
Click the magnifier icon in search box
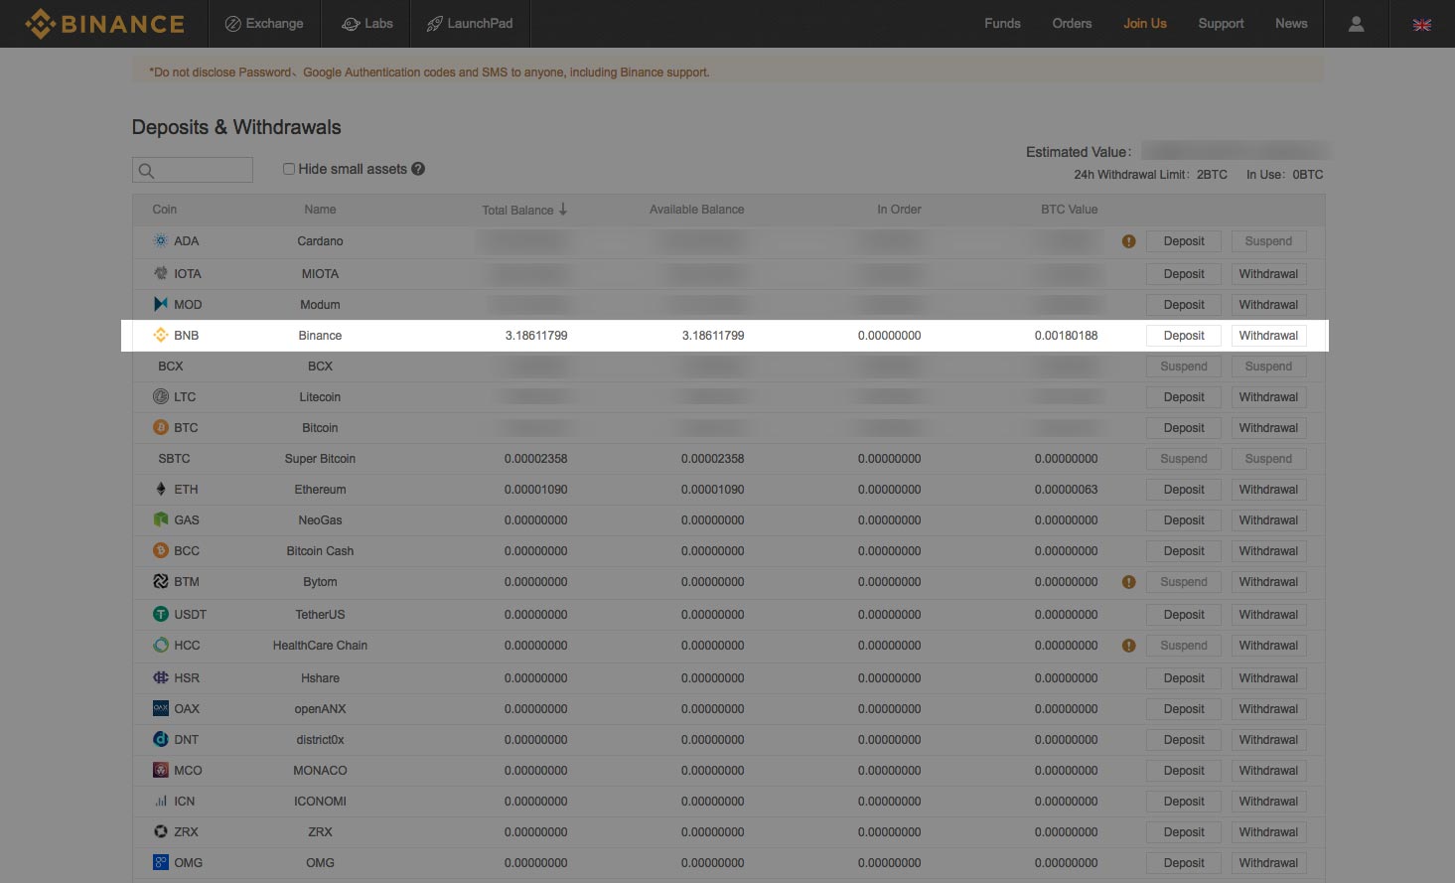pos(146,171)
